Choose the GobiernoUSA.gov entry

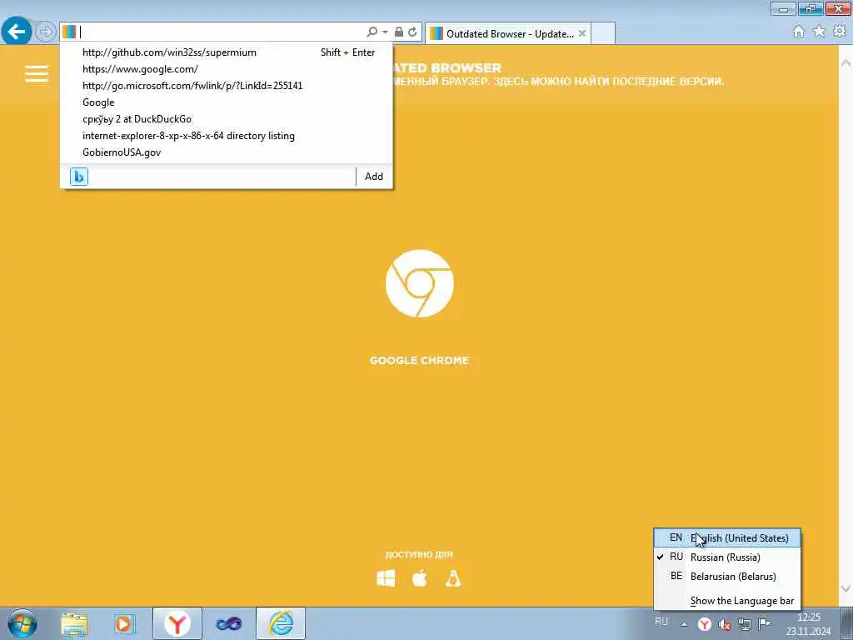click(227, 152)
